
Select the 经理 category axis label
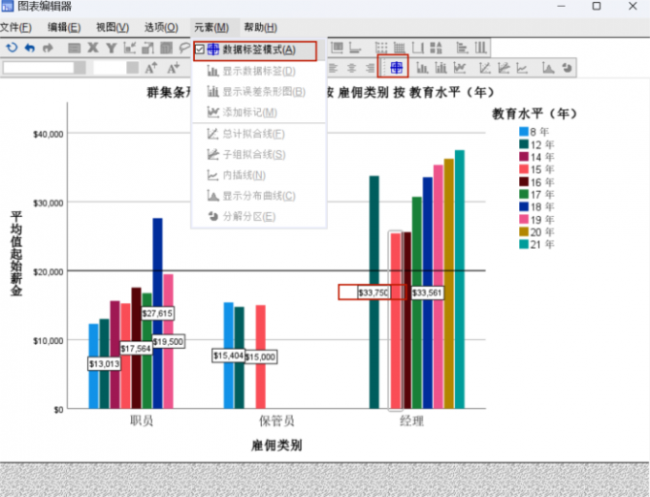point(412,421)
